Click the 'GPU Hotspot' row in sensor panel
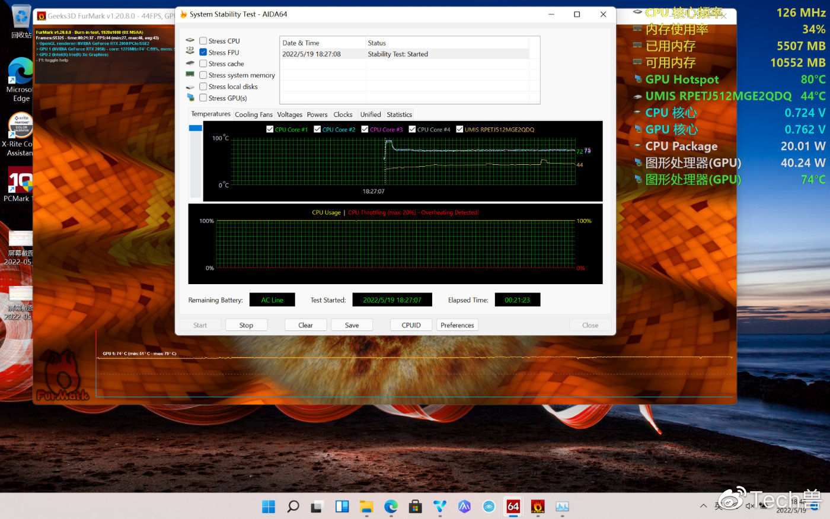The height and width of the screenshot is (519, 830). tap(729, 79)
